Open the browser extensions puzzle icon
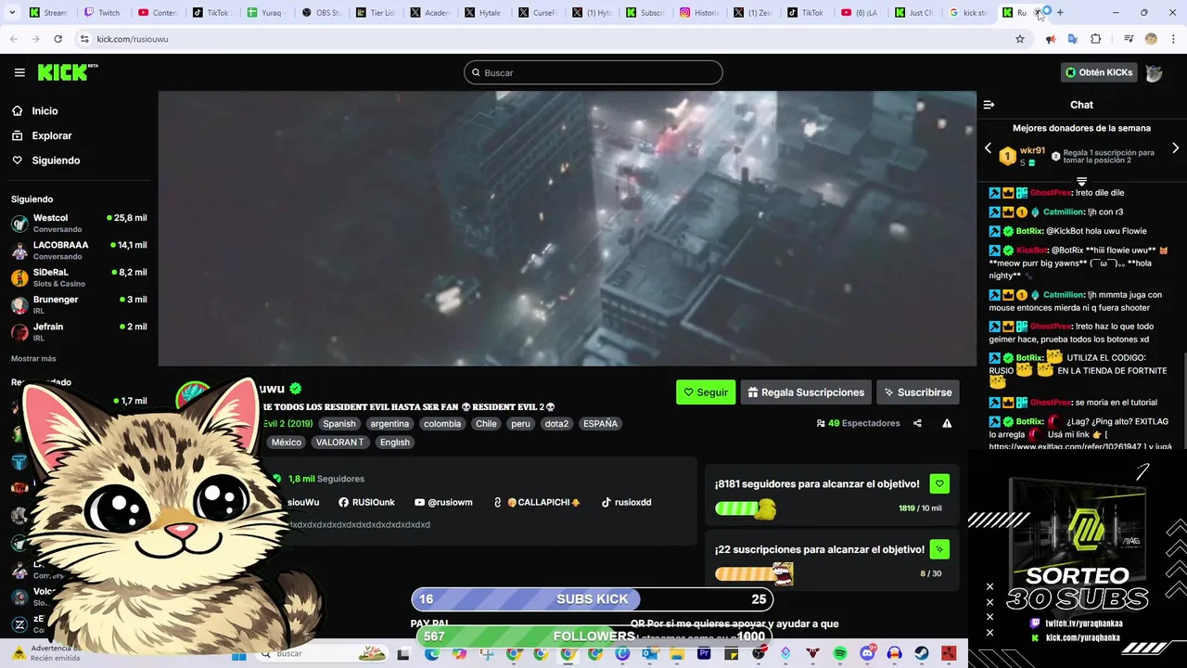This screenshot has width=1187, height=668. [1095, 39]
